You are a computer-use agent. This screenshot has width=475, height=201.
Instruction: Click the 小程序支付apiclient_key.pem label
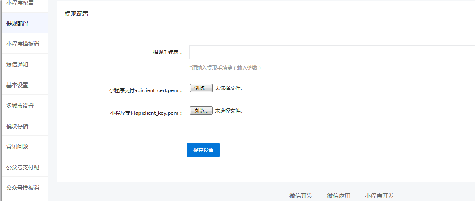147,113
